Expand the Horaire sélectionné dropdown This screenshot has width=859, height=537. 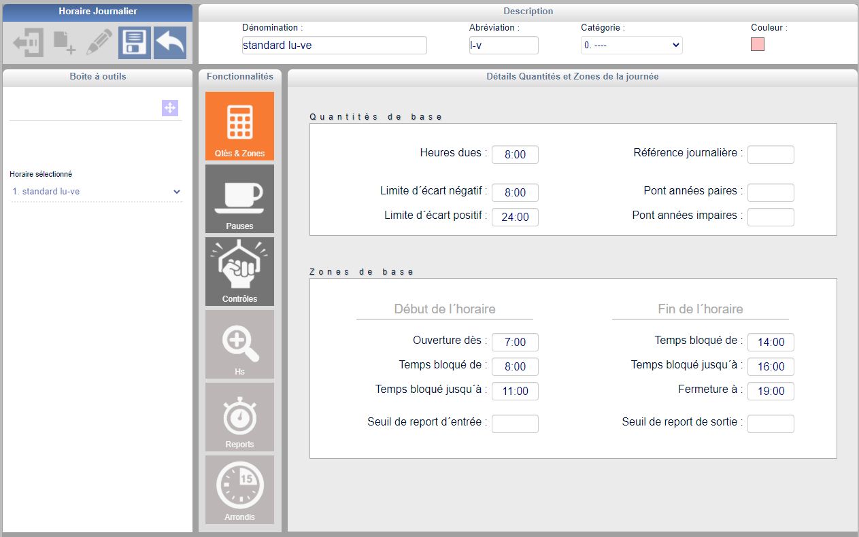[x=97, y=192]
